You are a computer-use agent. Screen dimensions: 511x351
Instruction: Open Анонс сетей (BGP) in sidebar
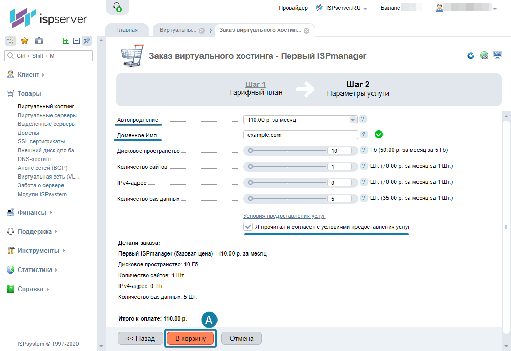pos(42,168)
